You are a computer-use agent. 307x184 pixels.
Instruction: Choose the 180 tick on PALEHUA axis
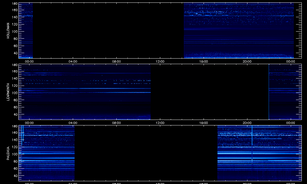click(x=15, y=126)
